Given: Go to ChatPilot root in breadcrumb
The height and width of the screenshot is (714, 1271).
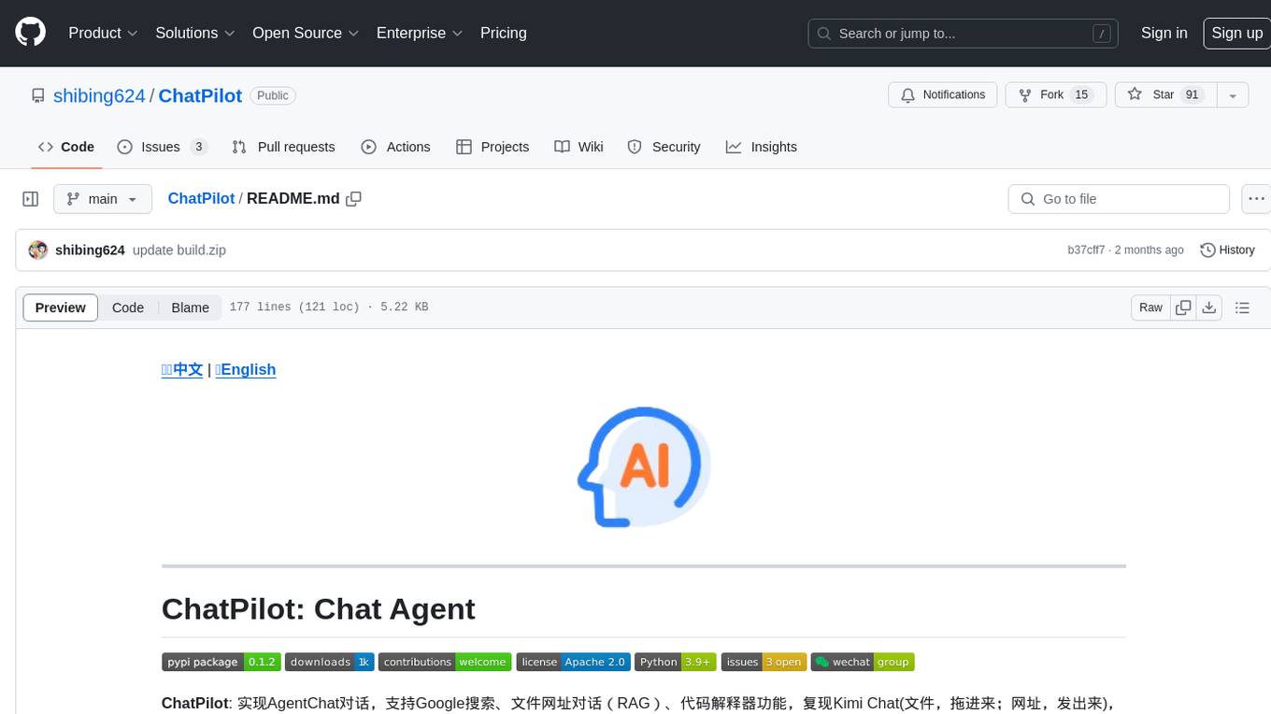Looking at the screenshot, I should [x=201, y=199].
